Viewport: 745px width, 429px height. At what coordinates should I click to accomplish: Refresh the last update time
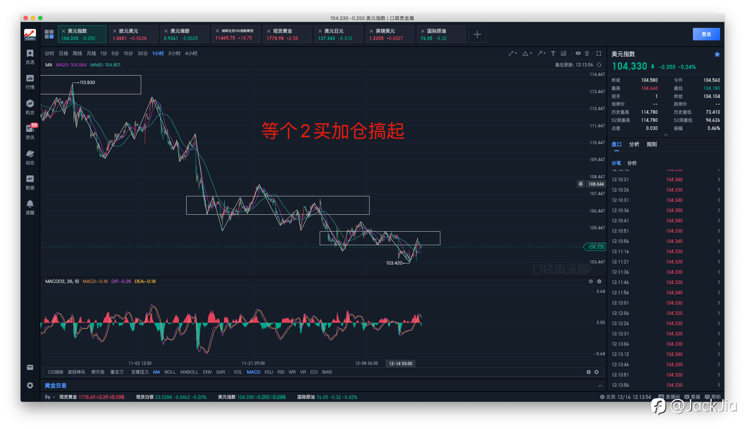(599, 65)
